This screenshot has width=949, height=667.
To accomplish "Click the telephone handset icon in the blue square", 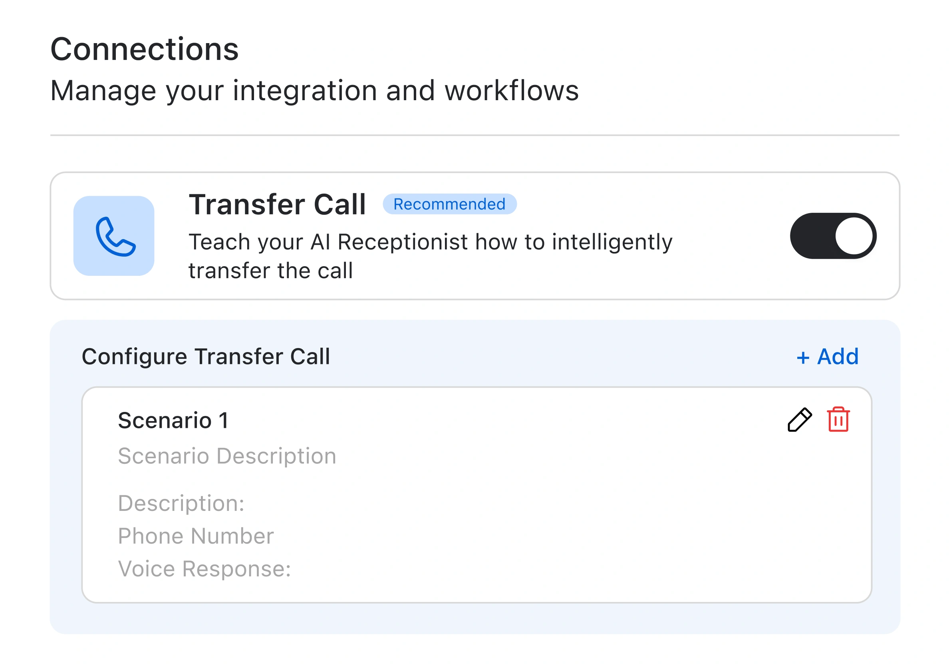I will pyautogui.click(x=114, y=236).
